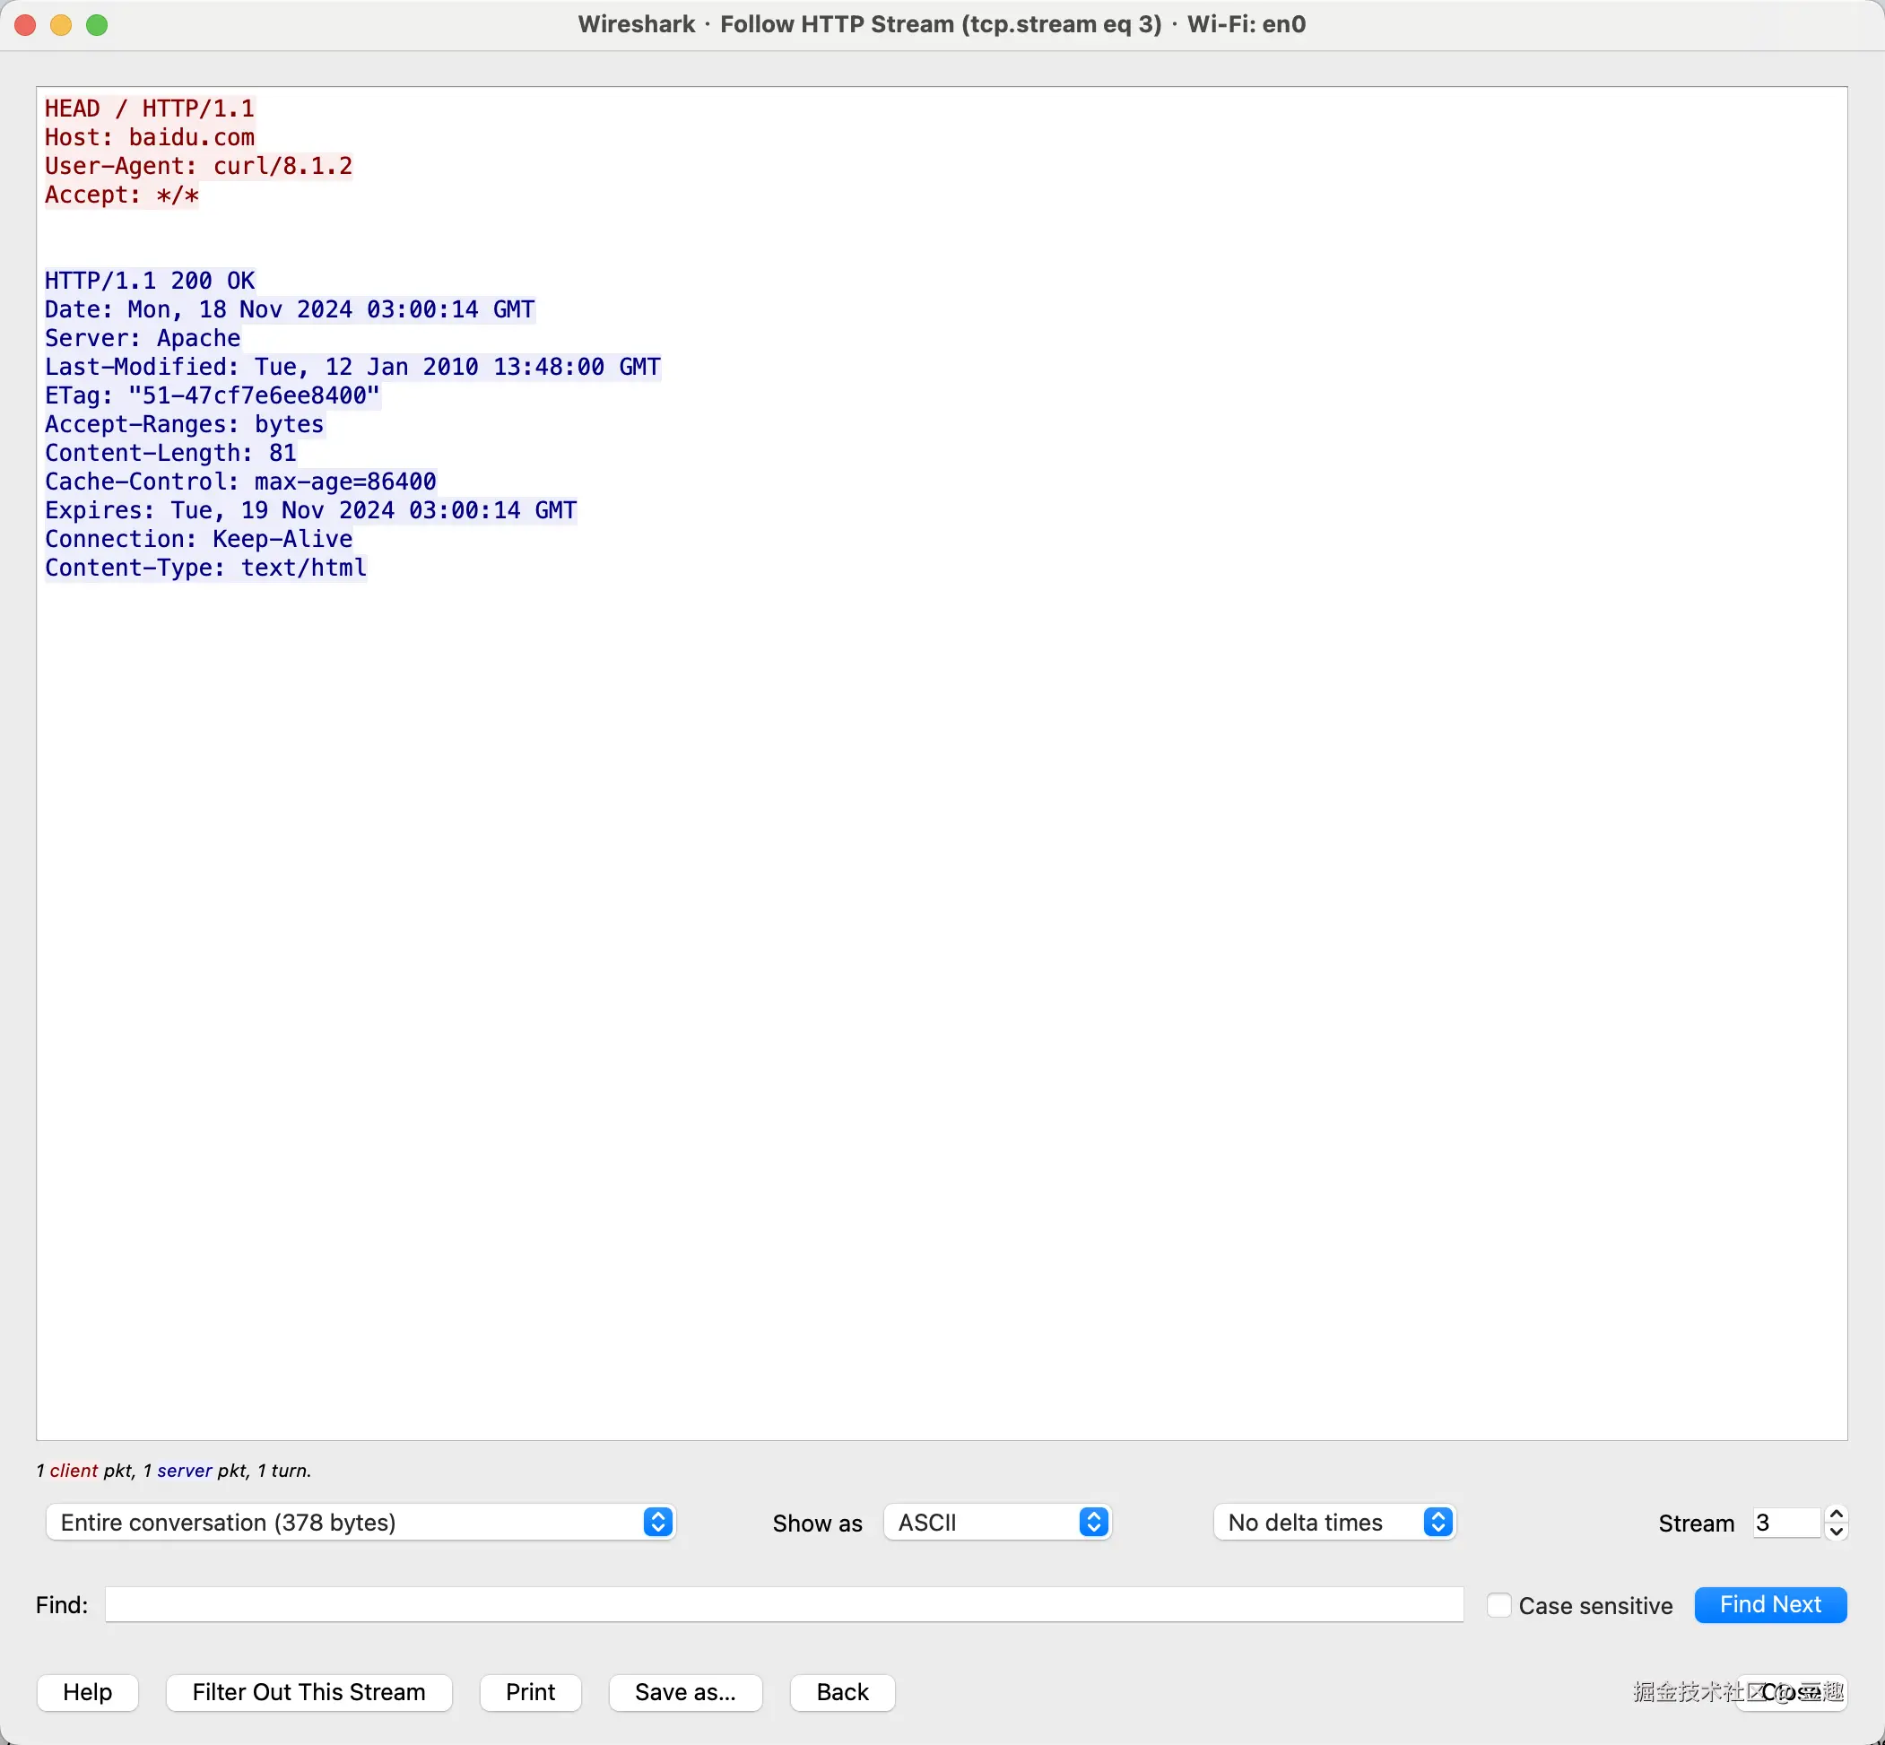Decrement the Stream number with down arrow

click(x=1835, y=1532)
